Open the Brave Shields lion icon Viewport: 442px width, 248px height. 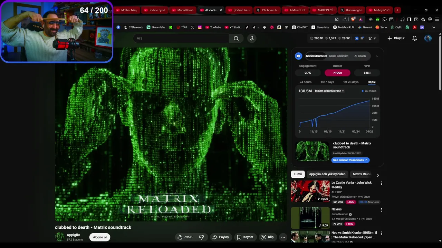click(x=353, y=19)
